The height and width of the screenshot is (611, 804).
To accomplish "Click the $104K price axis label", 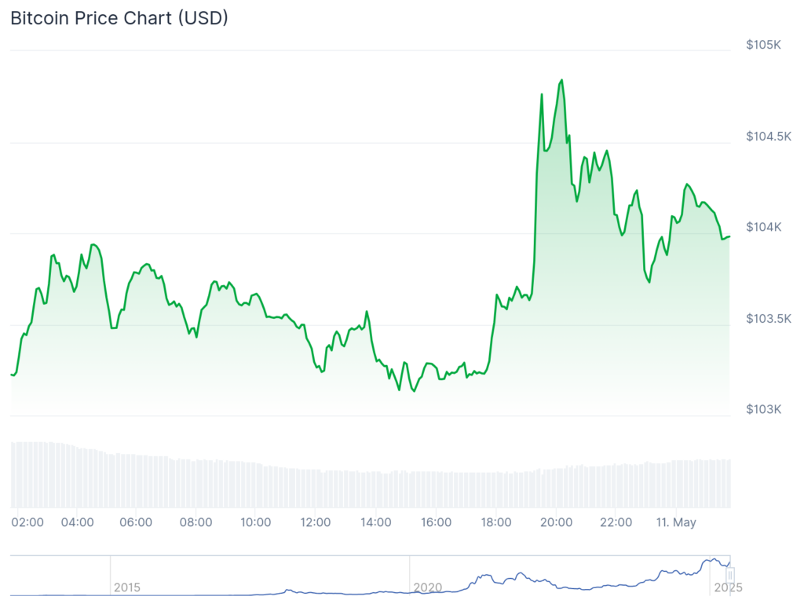I will pos(763,227).
